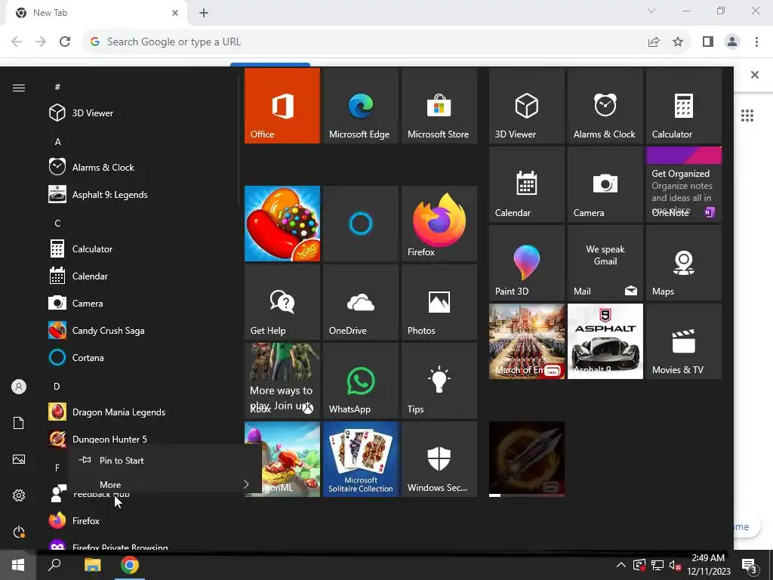Screen dimensions: 773x580
Task: Click the muted volume tray icon
Action: coord(675,565)
